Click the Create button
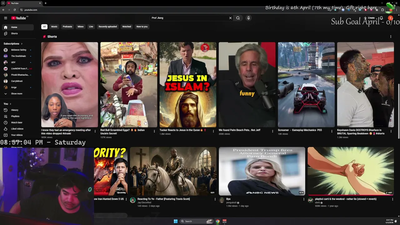The image size is (400, 225). tap(370, 18)
